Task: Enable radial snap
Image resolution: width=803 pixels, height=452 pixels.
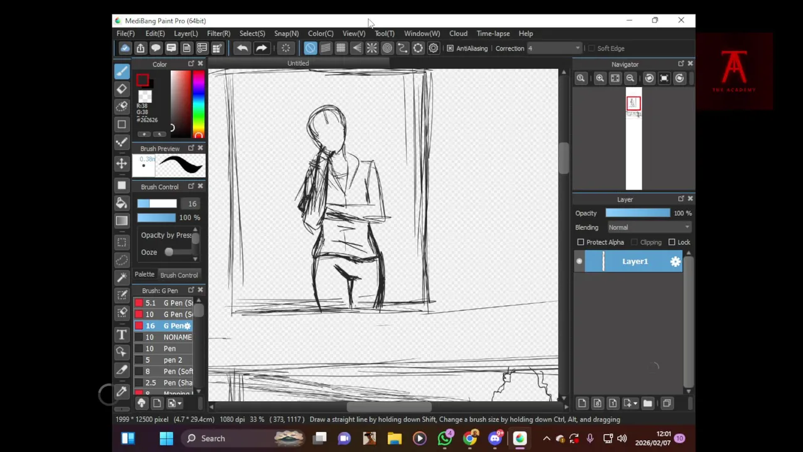Action: (x=371, y=48)
